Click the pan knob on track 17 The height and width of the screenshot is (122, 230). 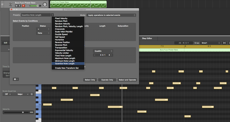click(45, 5)
